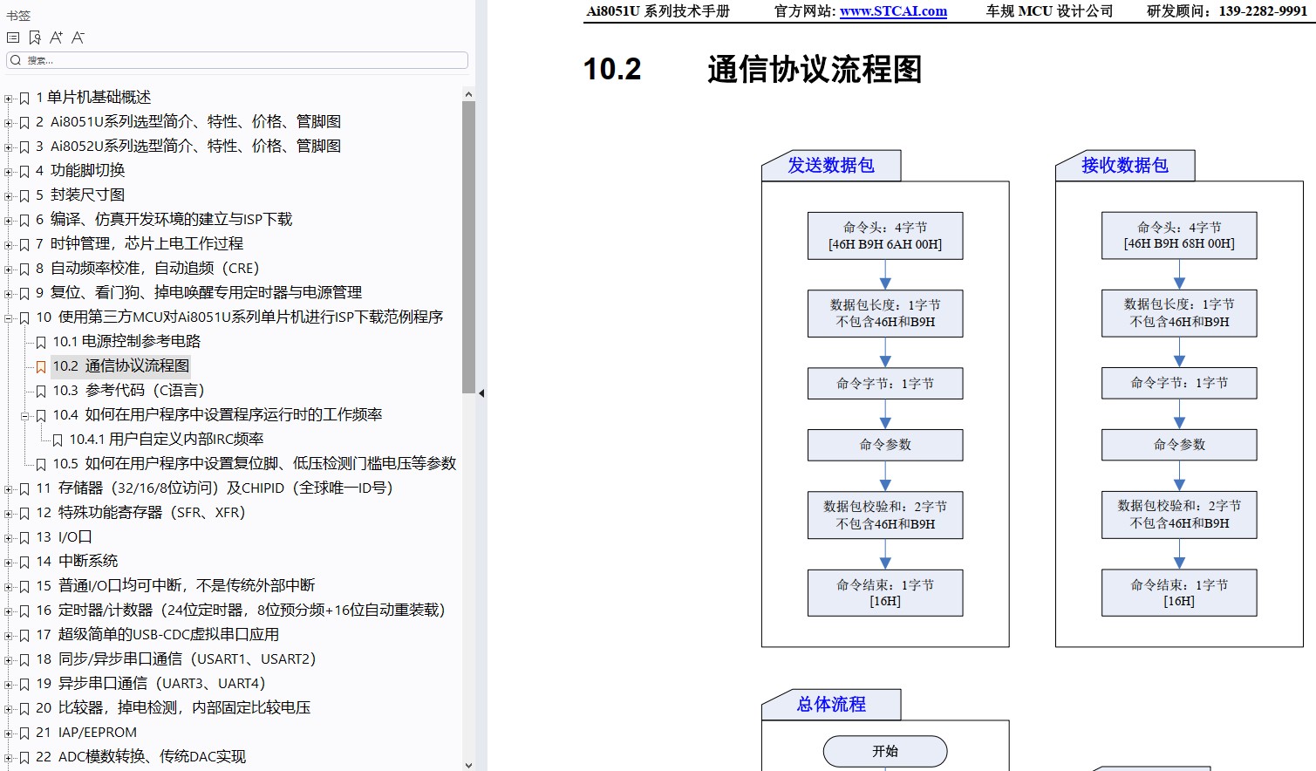Click the bookmarks panel vertical scrollbar thumb
This screenshot has height=771, width=1316.
tap(468, 247)
